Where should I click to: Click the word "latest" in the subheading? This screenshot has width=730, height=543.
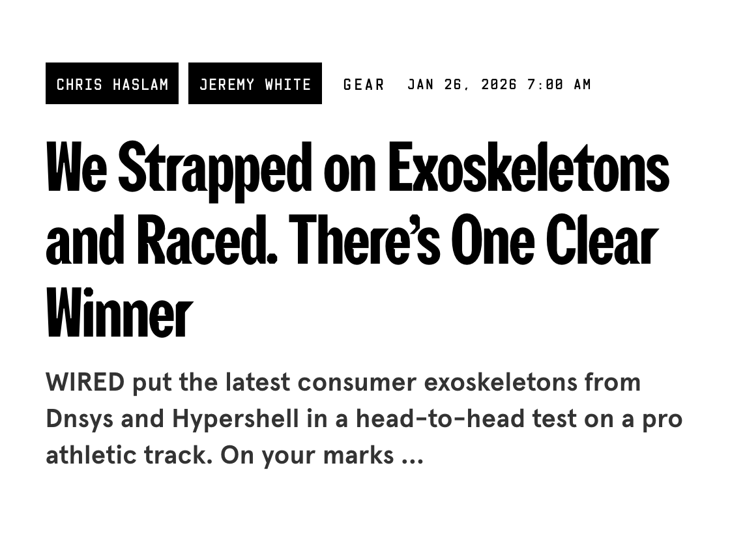pos(257,382)
